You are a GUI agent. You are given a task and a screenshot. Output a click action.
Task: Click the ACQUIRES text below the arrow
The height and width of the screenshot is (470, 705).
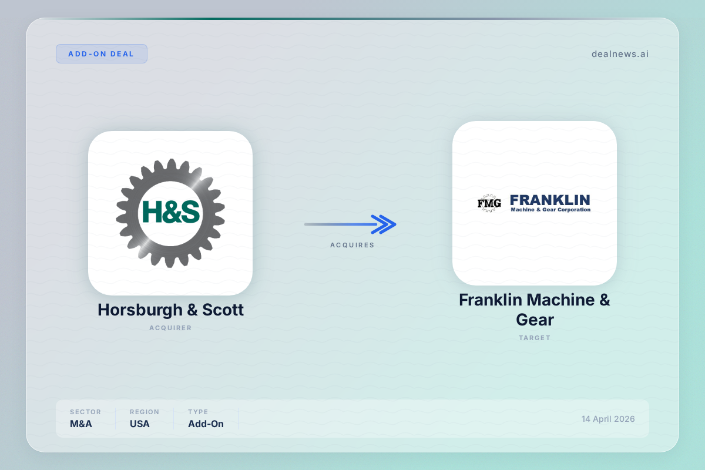(x=352, y=245)
